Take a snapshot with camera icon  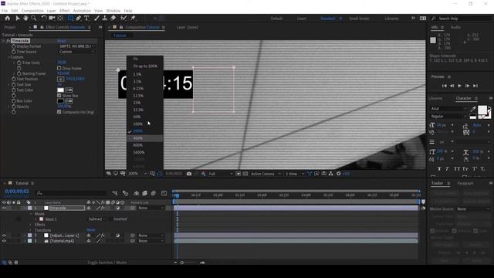pos(189,174)
